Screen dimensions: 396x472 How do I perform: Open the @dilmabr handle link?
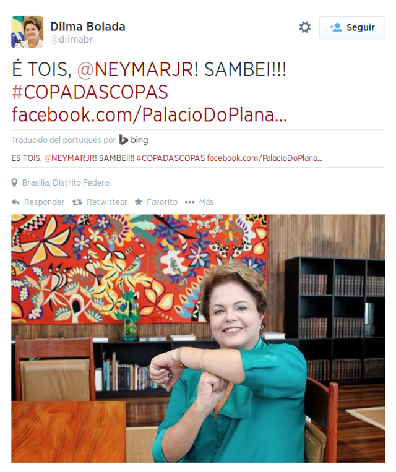71,40
